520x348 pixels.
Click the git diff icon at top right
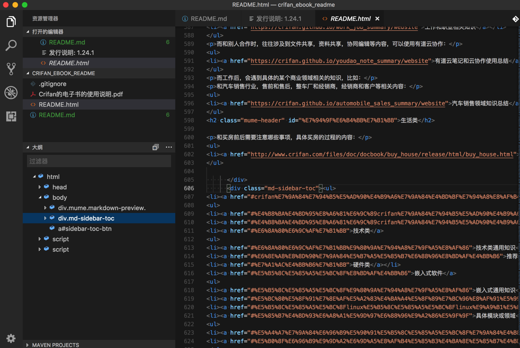coord(515,19)
